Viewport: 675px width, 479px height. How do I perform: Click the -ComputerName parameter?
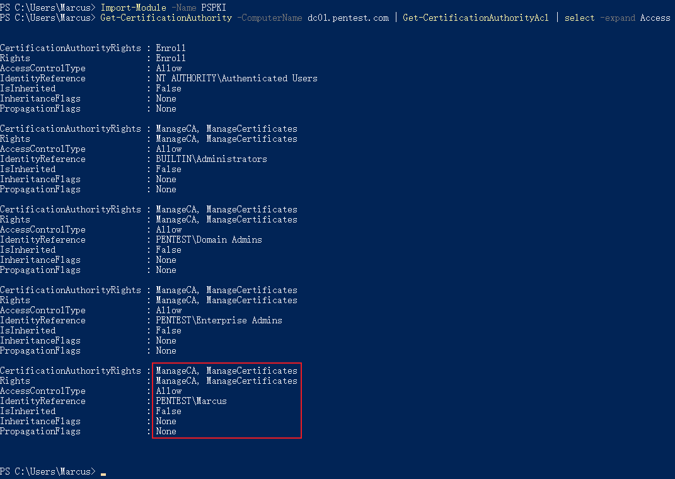coord(270,18)
